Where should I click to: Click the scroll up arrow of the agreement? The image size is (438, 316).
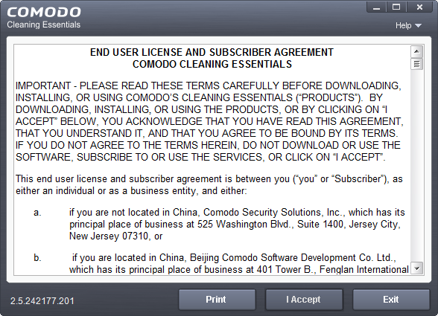click(416, 51)
